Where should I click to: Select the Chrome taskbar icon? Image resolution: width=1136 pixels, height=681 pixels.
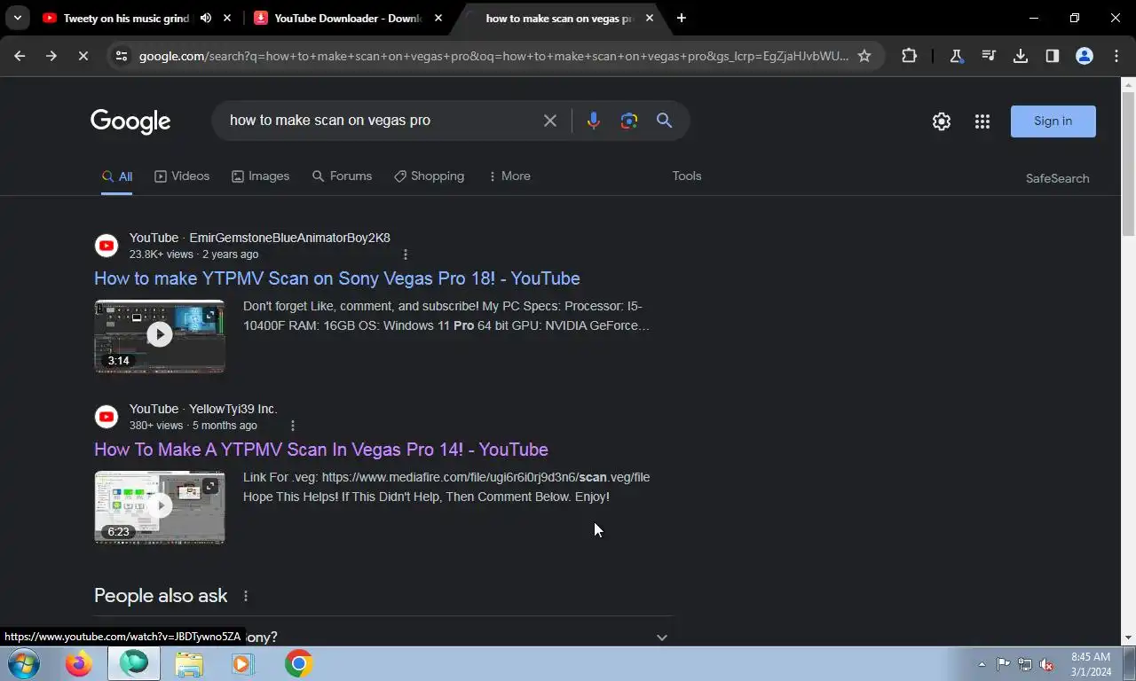(x=298, y=663)
